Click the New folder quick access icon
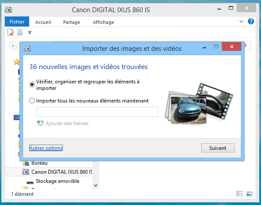The height and width of the screenshot is (205, 261). pos(20,32)
